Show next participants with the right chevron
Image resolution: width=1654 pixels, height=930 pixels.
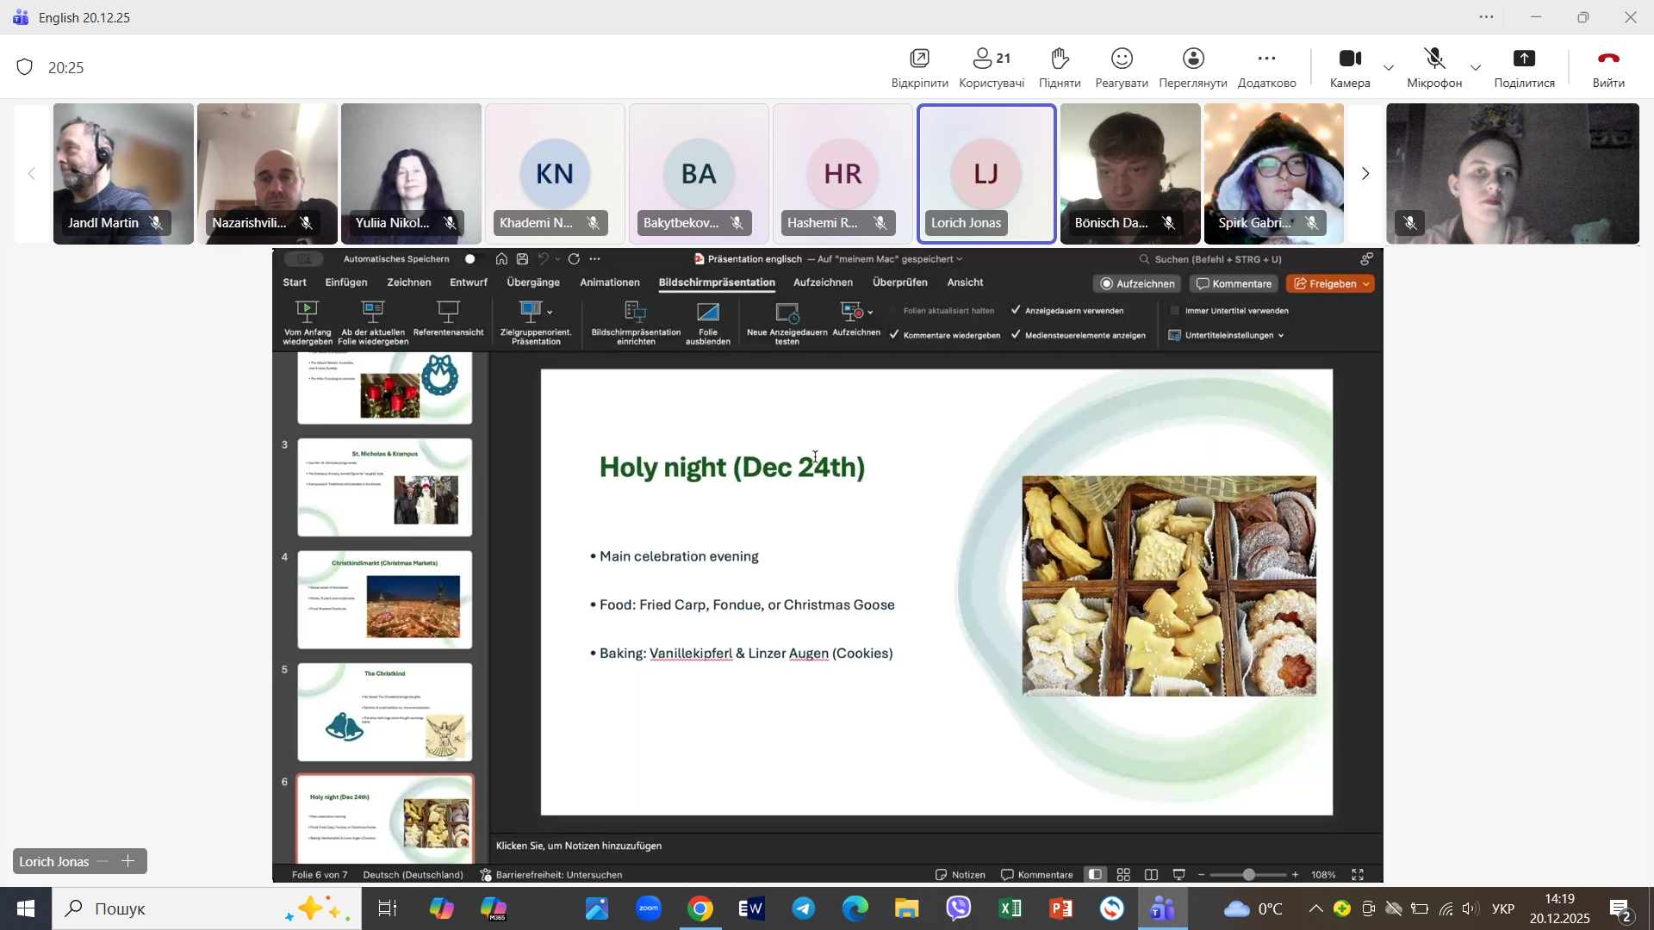(x=1365, y=174)
